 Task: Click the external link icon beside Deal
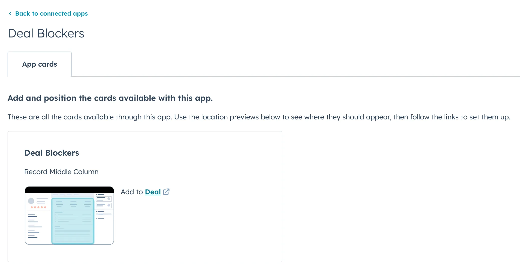point(167,192)
